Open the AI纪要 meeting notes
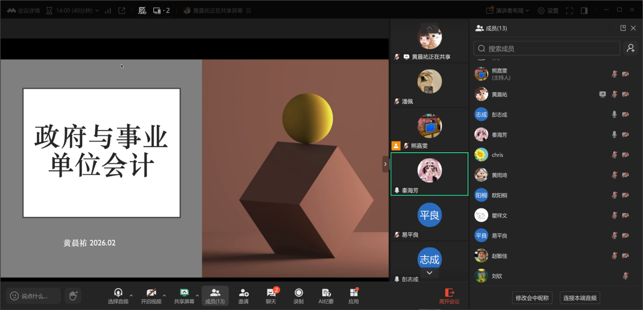 [326, 295]
